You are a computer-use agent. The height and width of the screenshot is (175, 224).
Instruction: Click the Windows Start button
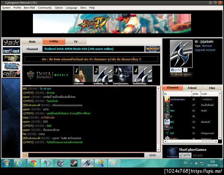7,163
